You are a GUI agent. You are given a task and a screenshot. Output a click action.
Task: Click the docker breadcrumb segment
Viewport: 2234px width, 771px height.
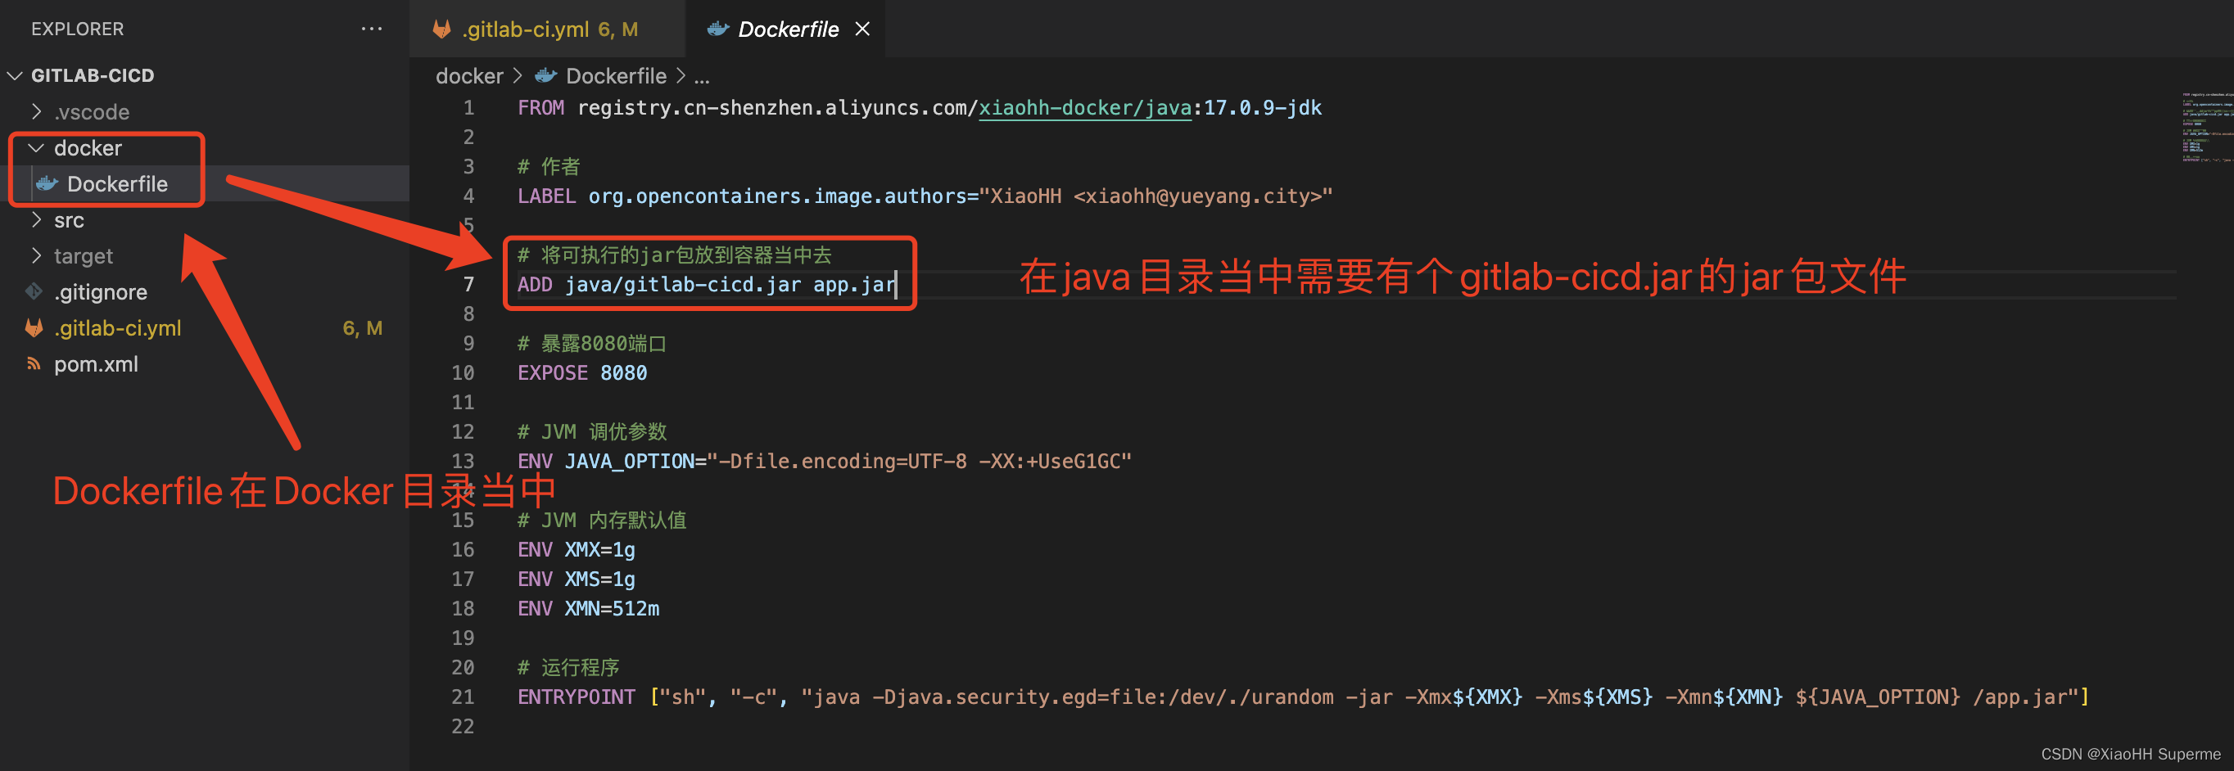coord(469,76)
